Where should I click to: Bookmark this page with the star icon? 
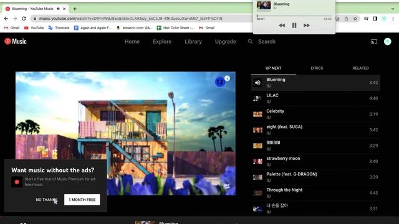point(355,19)
